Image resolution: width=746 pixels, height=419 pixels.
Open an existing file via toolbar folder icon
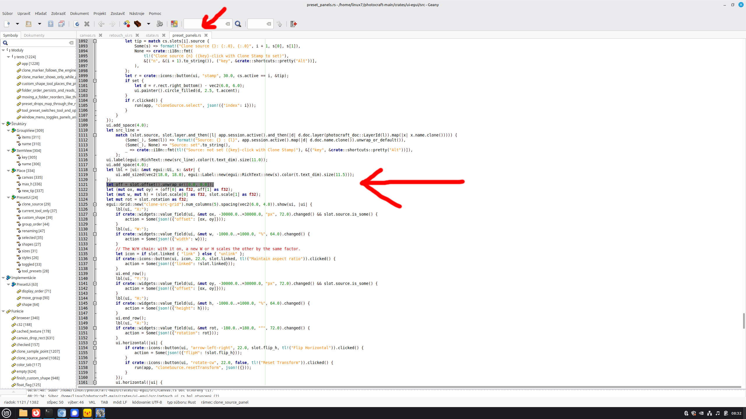[29, 24]
